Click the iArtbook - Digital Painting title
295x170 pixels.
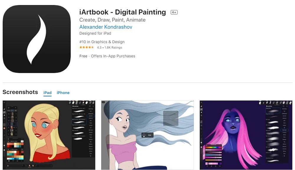click(x=122, y=12)
